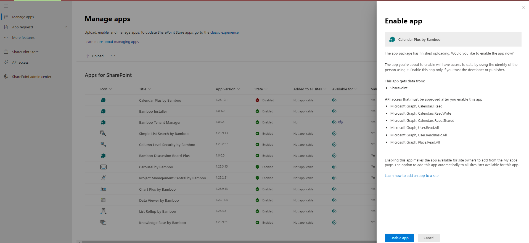Open the toolbar overflow ellipsis menu
529x243 pixels.
point(113,56)
